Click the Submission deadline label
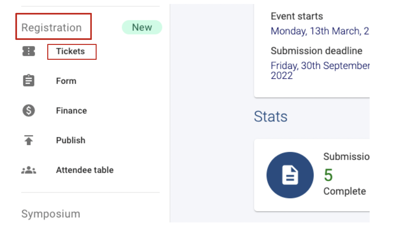 (x=316, y=51)
